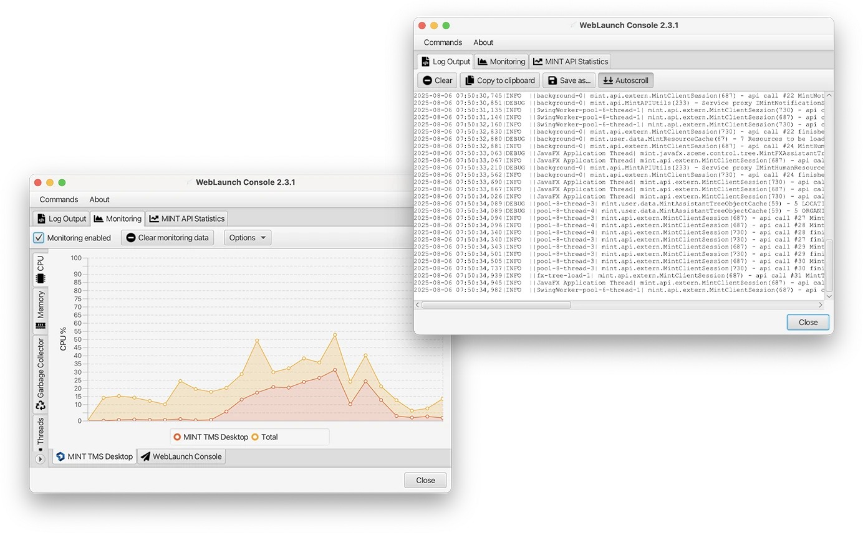Click the memory module icon on Memory tab

point(41,325)
